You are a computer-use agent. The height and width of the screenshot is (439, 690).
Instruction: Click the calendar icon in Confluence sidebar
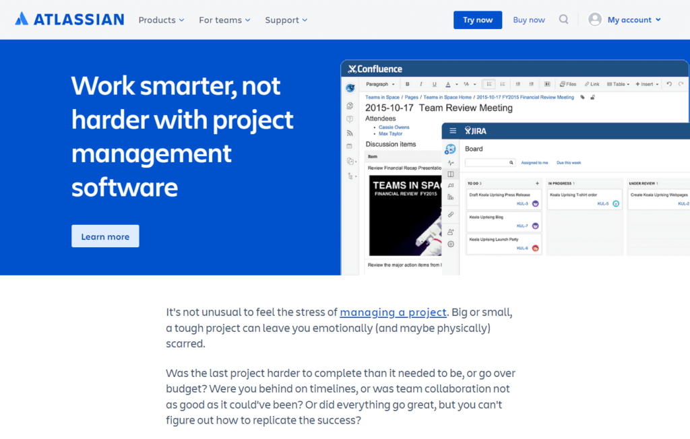tap(350, 146)
